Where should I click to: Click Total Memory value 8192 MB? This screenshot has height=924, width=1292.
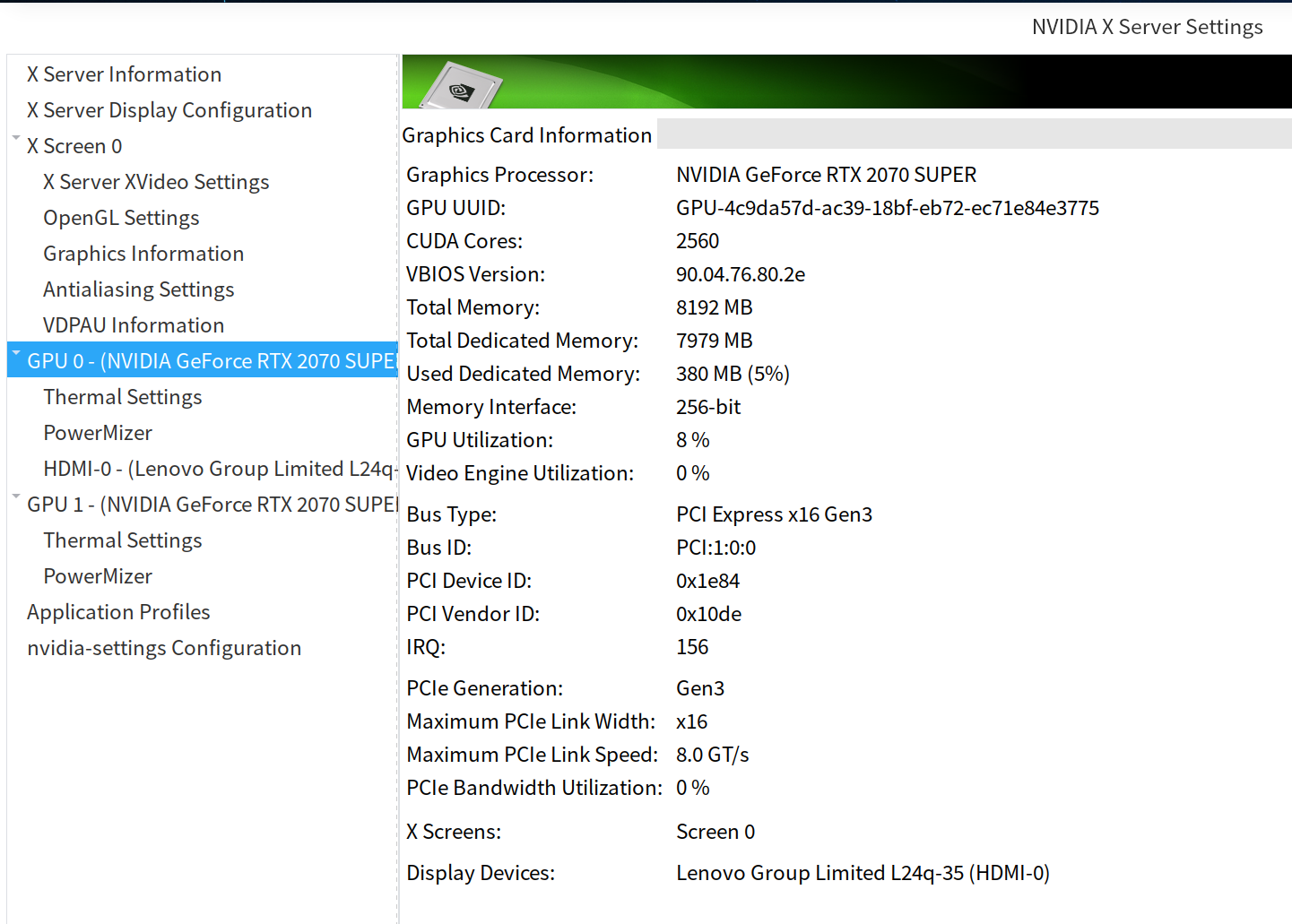(x=715, y=307)
